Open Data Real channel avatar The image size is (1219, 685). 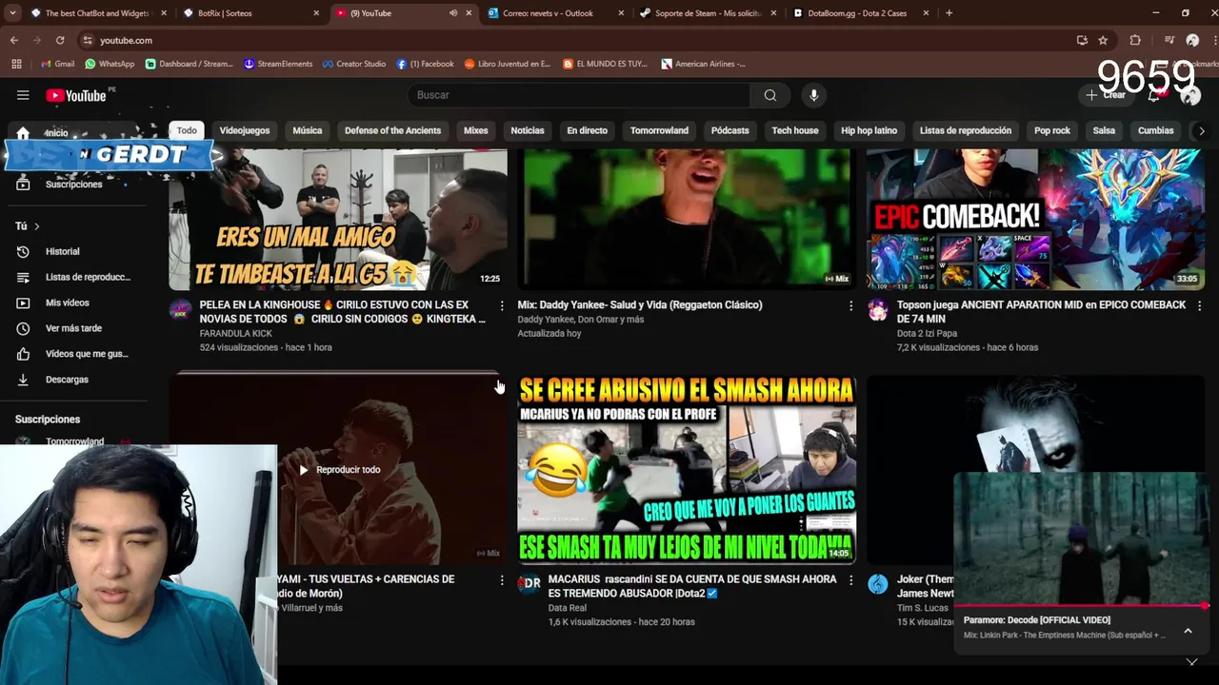pos(530,584)
